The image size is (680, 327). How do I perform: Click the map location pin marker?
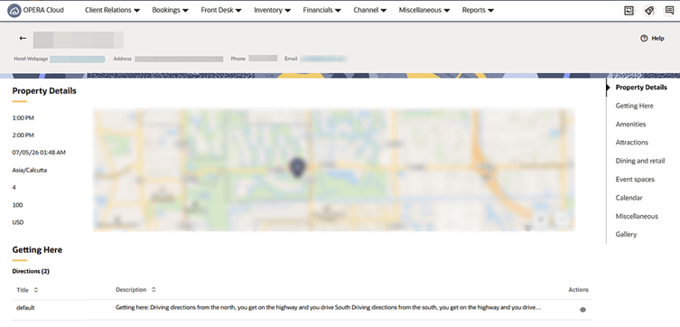[x=297, y=167]
